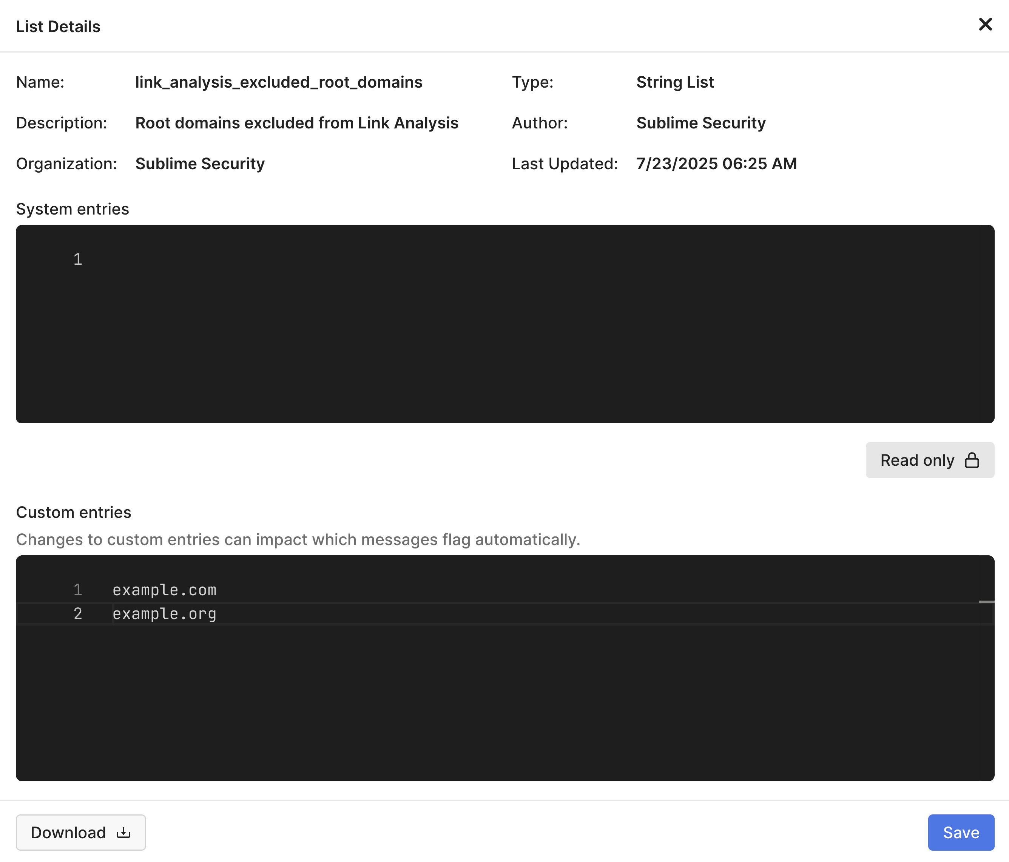The width and height of the screenshot is (1009, 862).
Task: Click empty area of Custom entries editor
Action: [487, 706]
